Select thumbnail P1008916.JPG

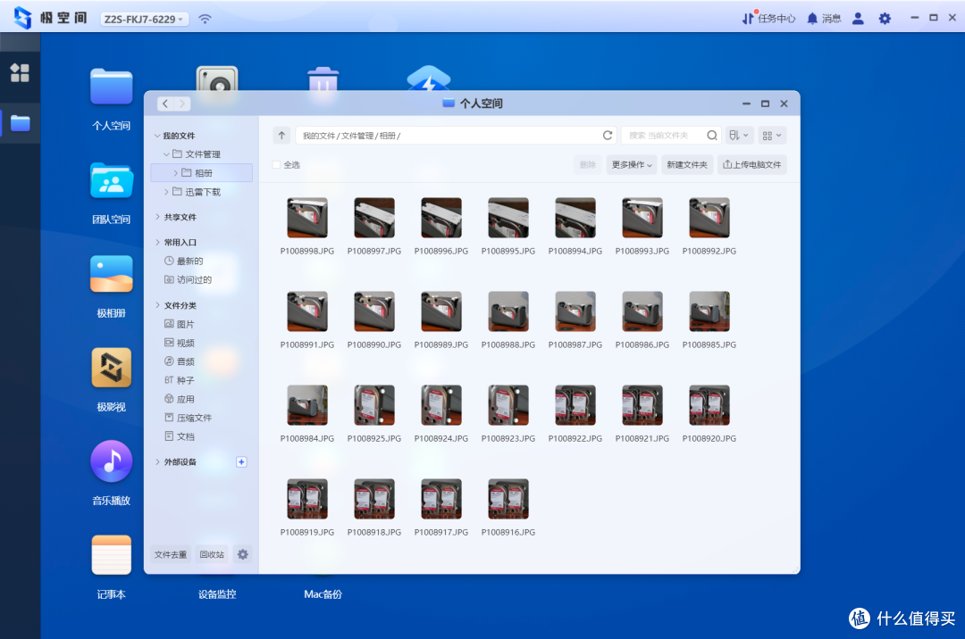click(x=508, y=499)
